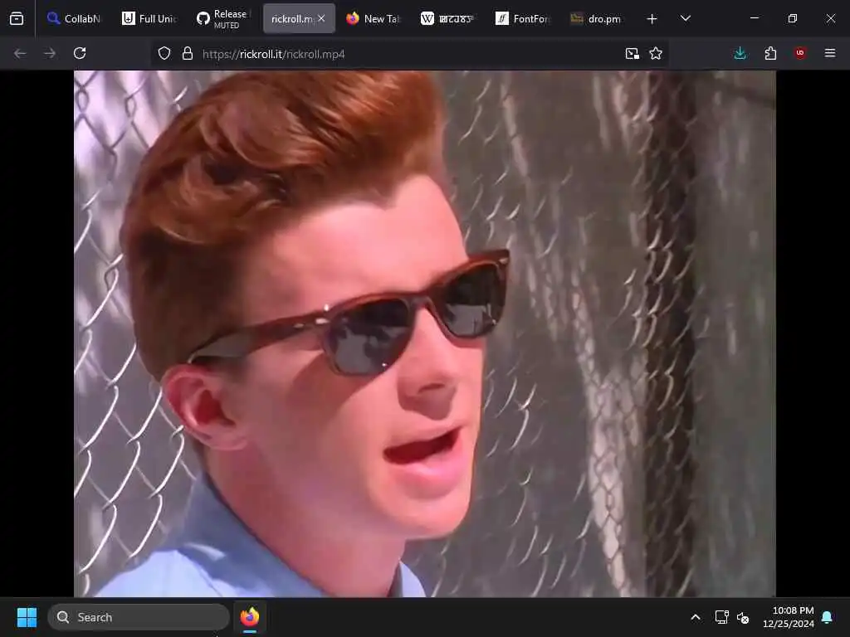Click the taskbar Search box

(139, 617)
